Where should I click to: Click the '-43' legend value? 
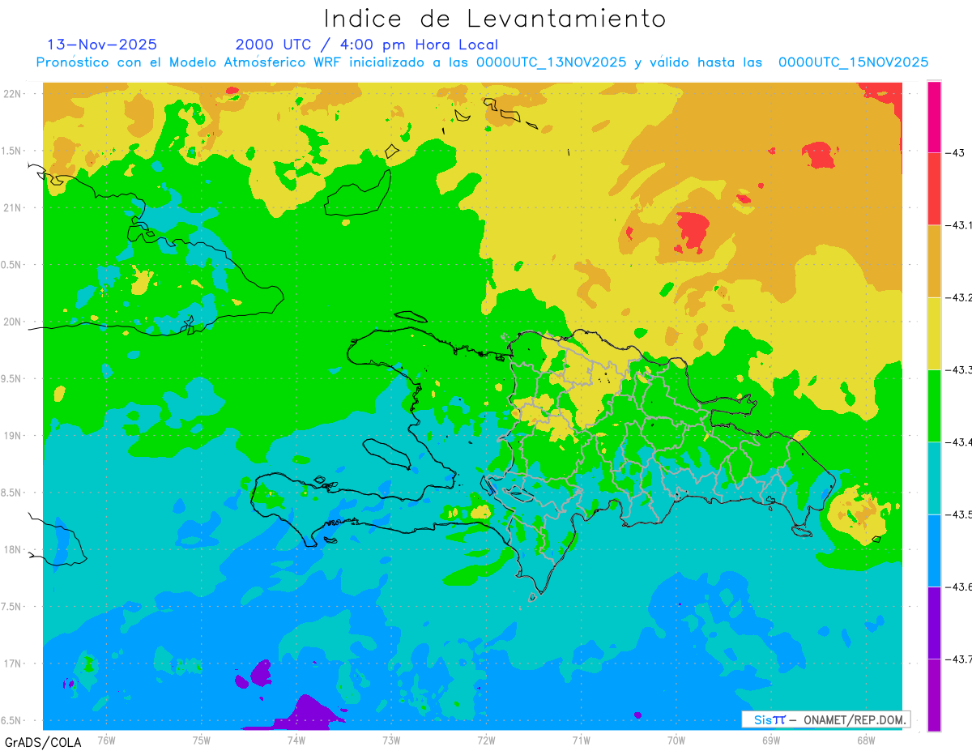point(956,152)
